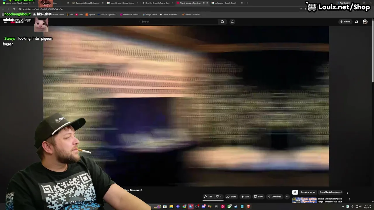Screen dimensions: 374x210
Task: Switch to One-Day Knoxville Tourist tab
Action: click(x=157, y=3)
